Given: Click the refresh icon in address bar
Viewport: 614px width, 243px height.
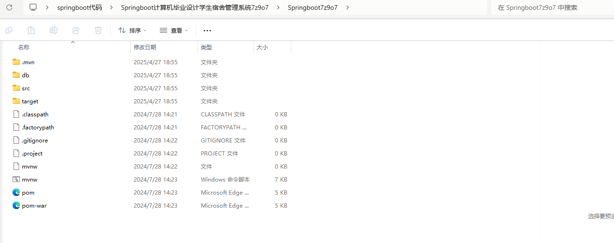Looking at the screenshot, I should (x=9, y=7).
